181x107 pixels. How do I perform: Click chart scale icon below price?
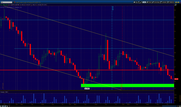click(x=176, y=5)
